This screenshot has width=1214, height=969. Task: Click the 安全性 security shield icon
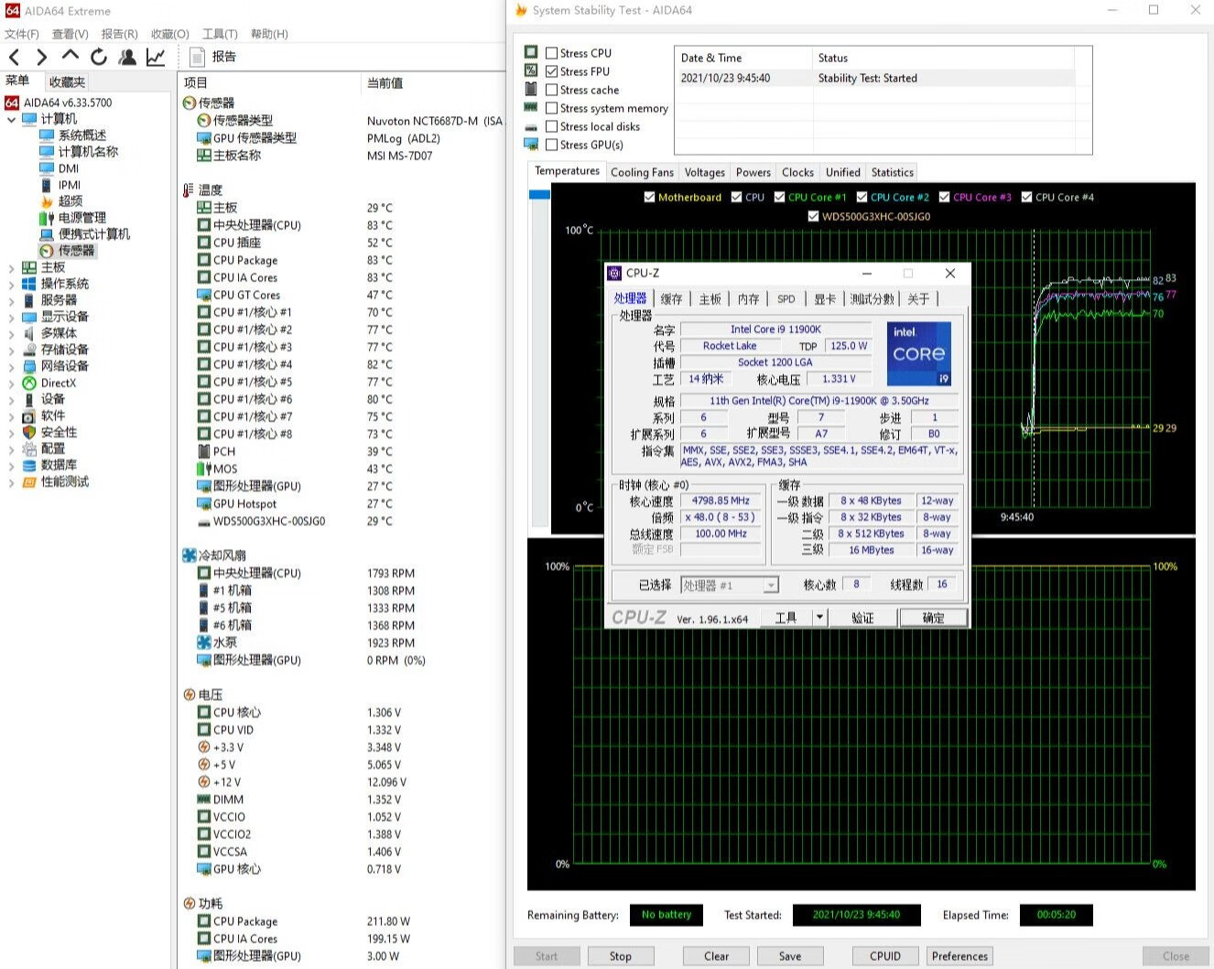click(x=29, y=432)
